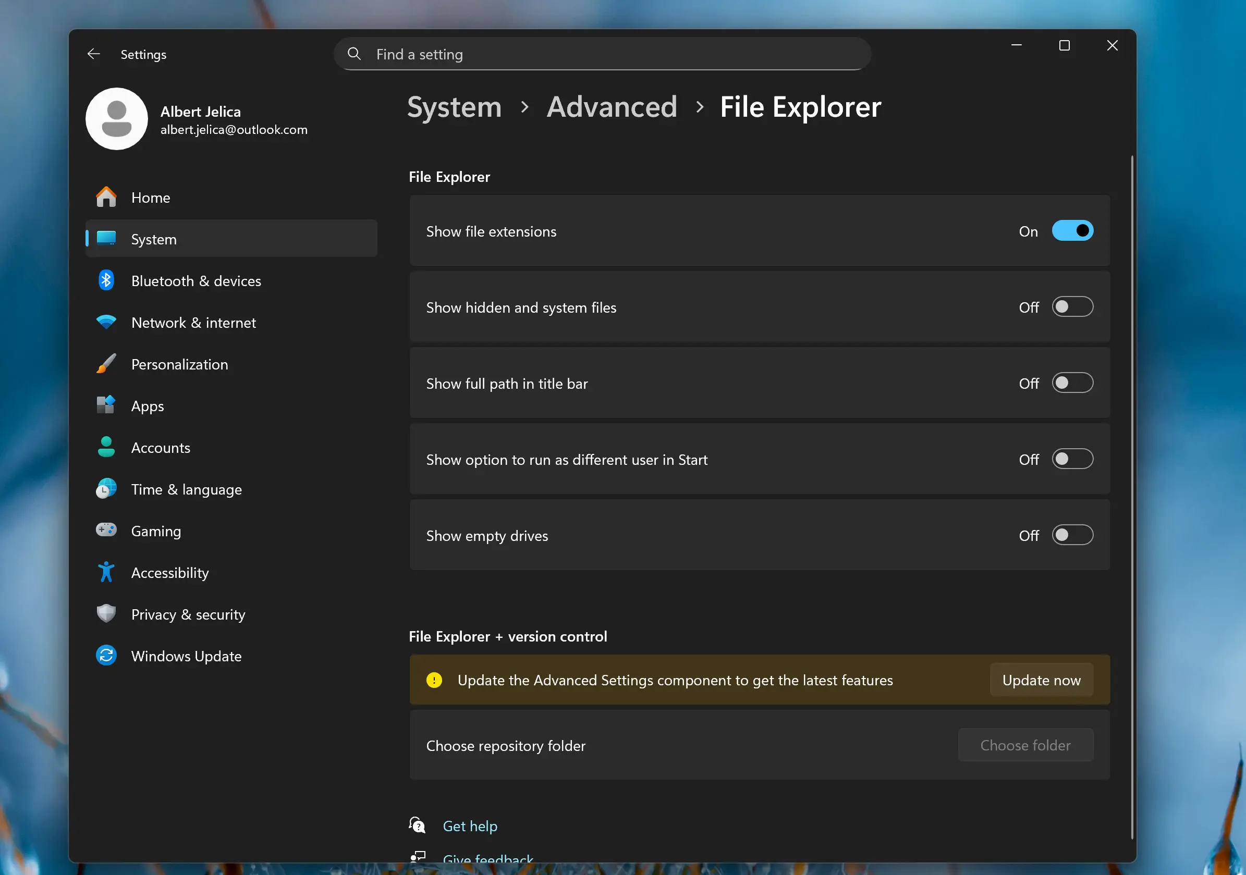Click the back arrow next to Settings

point(94,54)
